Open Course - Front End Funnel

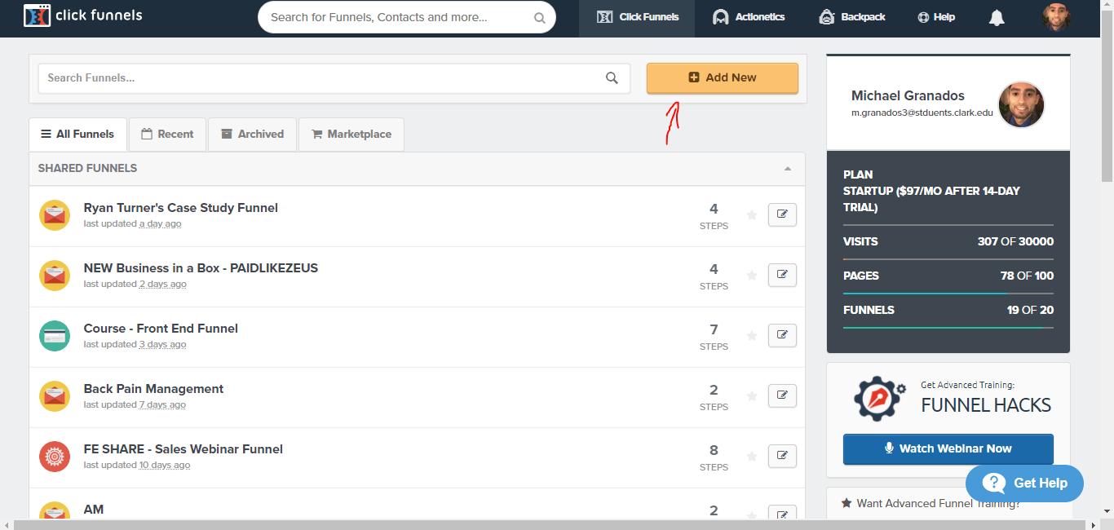tap(161, 329)
